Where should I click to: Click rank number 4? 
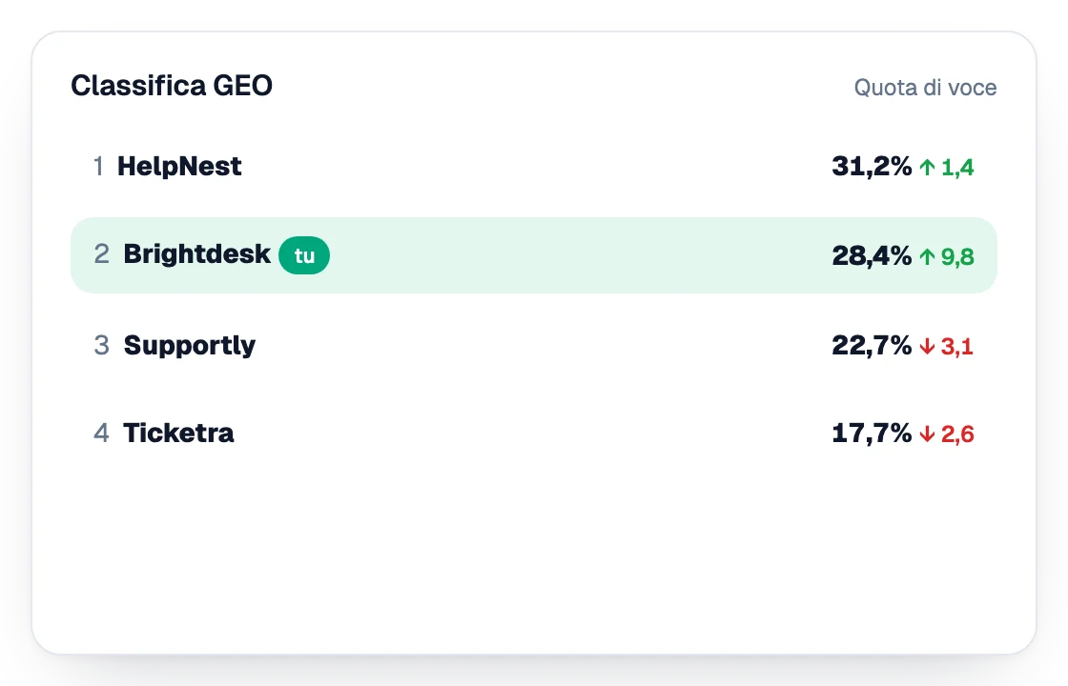click(101, 433)
